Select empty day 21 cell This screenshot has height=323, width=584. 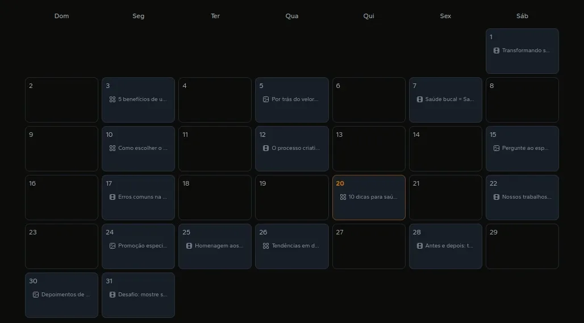[445, 197]
